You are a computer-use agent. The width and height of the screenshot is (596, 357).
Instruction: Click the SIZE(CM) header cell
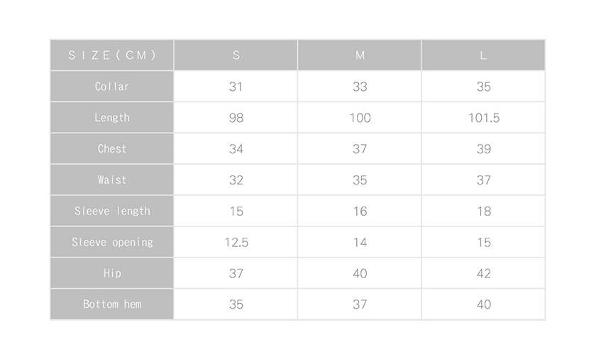click(x=112, y=55)
